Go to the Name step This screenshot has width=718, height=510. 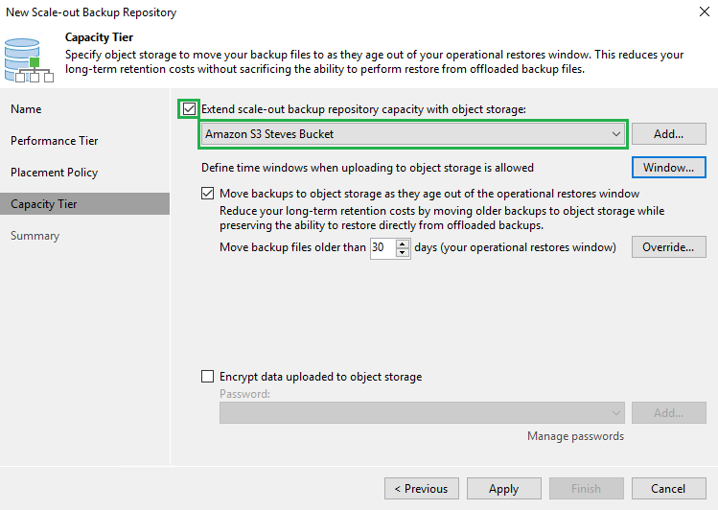pos(27,109)
